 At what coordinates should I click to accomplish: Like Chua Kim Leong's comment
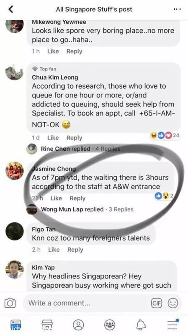click(53, 138)
